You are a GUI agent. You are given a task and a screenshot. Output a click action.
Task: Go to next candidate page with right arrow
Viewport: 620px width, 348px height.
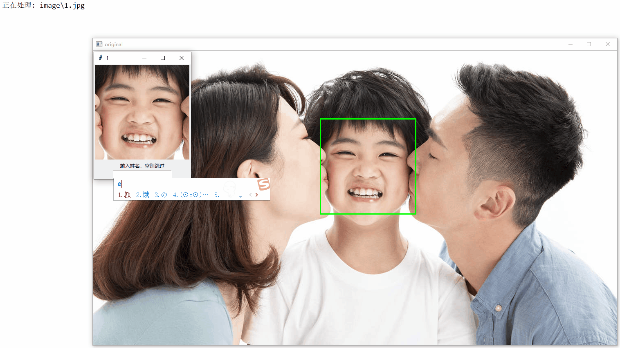pos(257,195)
